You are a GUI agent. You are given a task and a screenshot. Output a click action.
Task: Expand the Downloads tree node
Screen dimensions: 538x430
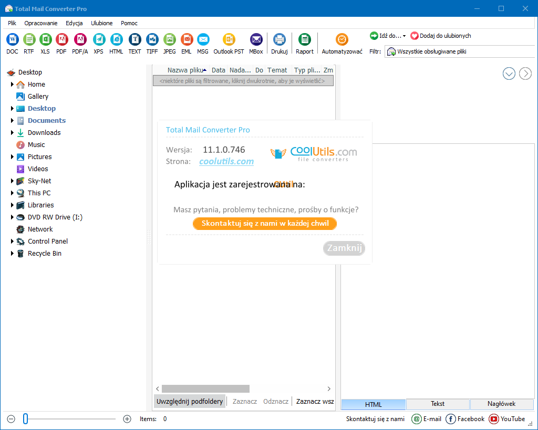tap(12, 132)
